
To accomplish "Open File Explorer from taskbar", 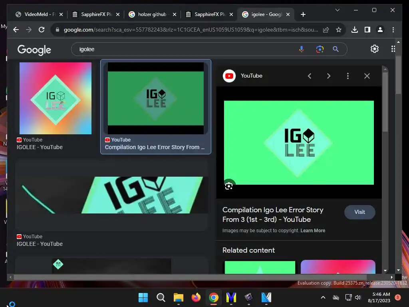I will click(179, 297).
